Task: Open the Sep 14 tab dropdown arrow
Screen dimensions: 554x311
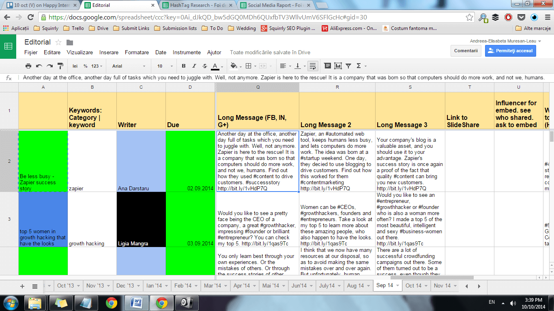Action: point(397,286)
